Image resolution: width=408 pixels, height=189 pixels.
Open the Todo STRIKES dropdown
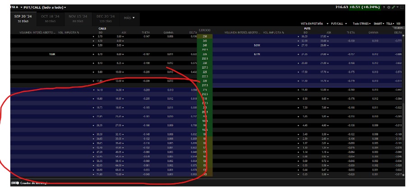(x=361, y=23)
